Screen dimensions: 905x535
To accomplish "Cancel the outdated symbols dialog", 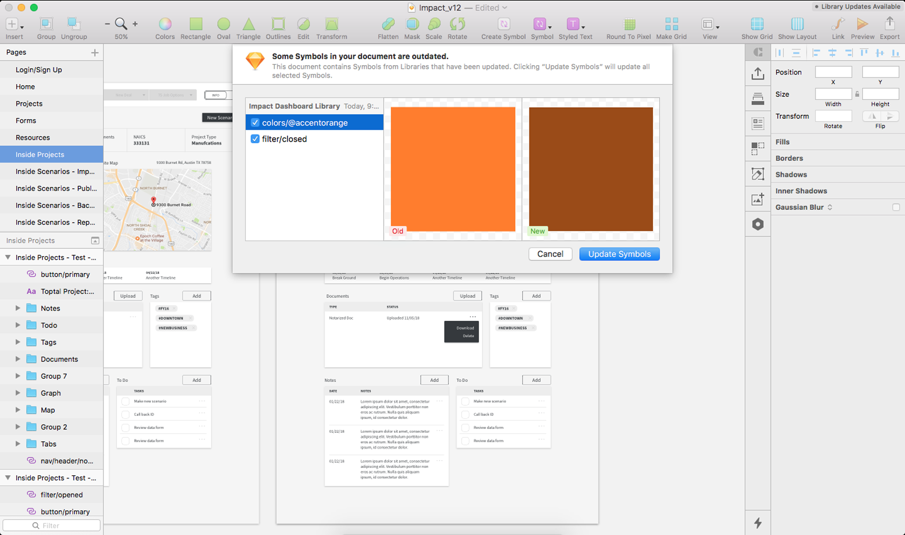I will 550,254.
